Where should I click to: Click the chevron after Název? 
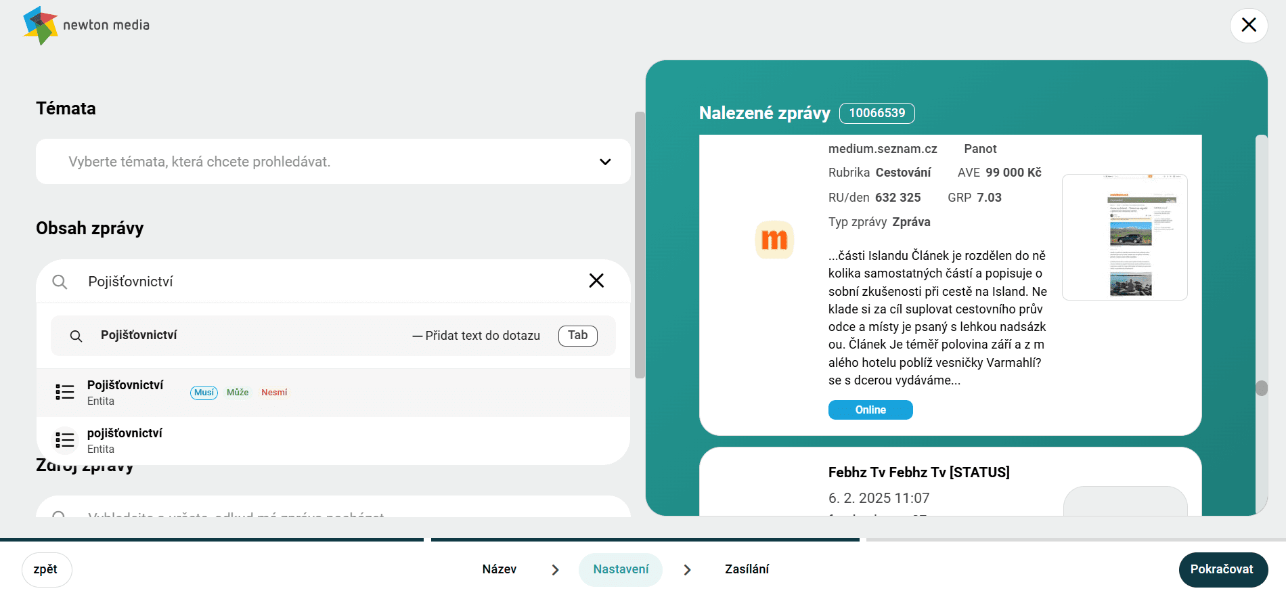tap(555, 570)
